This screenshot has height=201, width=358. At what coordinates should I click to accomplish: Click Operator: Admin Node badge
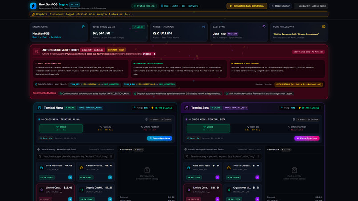point(311,6)
